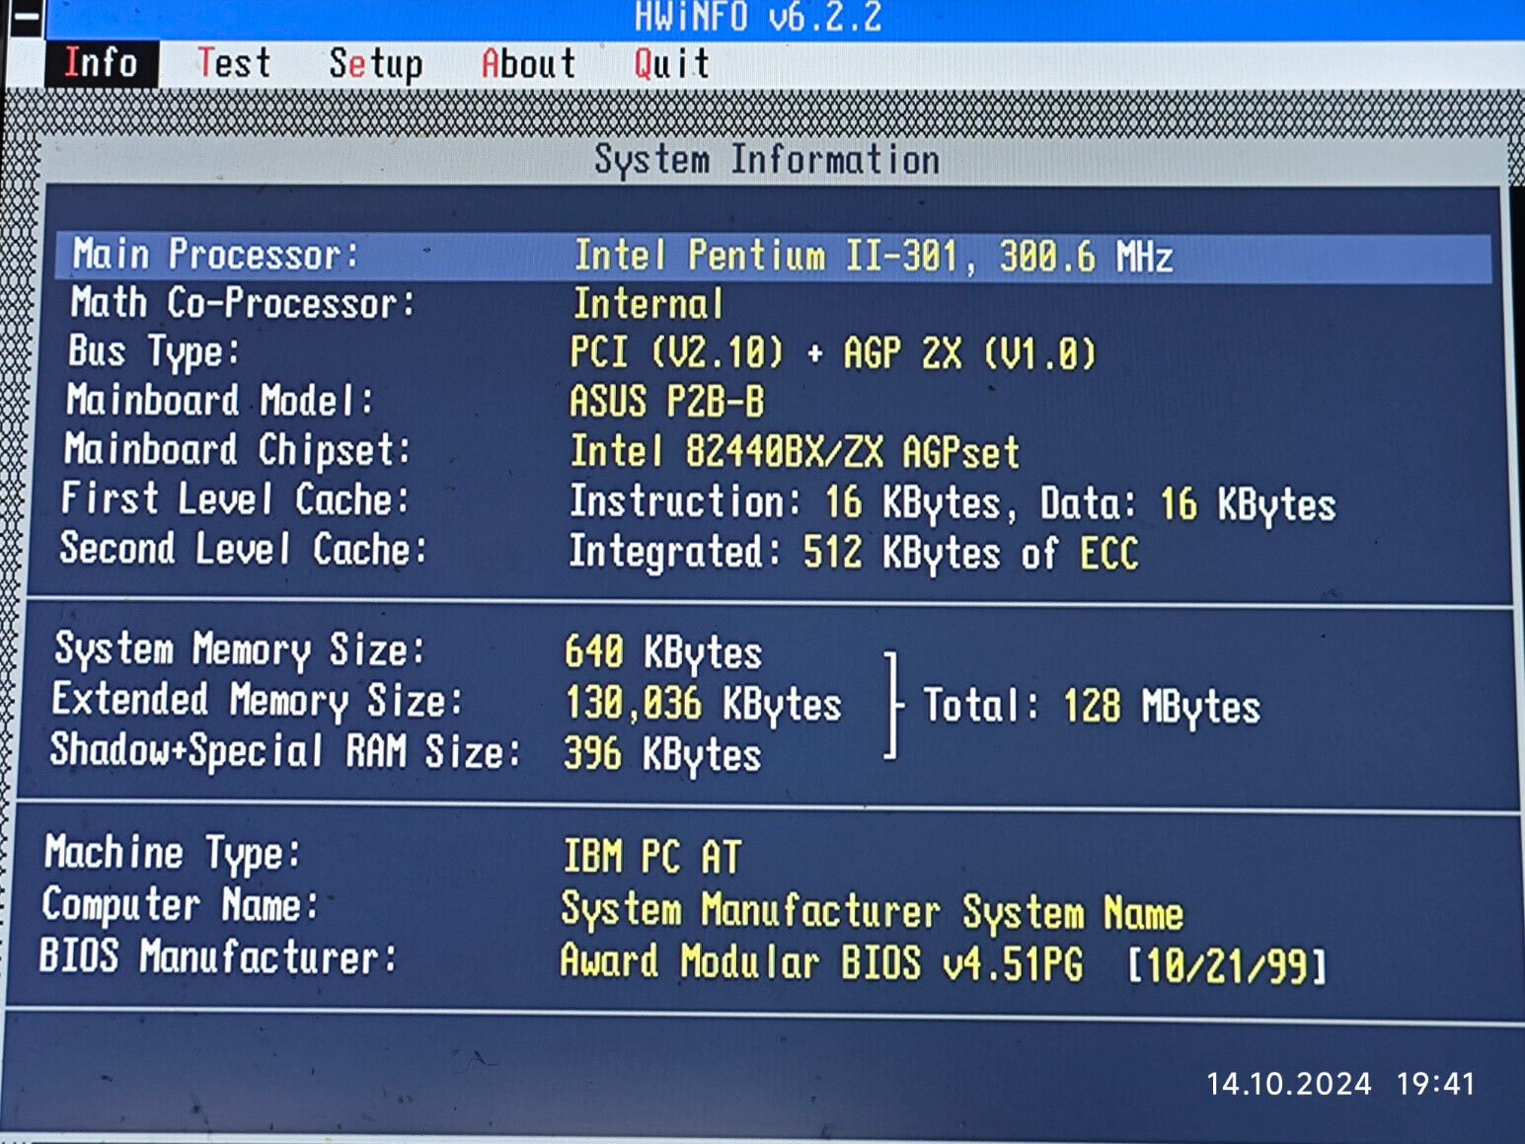
Task: Click the '396 KBytes' value
Action: pyautogui.click(x=662, y=755)
